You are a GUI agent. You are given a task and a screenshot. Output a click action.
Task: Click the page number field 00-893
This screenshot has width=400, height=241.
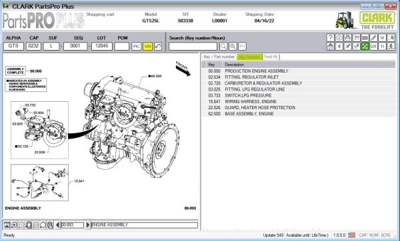(72, 225)
